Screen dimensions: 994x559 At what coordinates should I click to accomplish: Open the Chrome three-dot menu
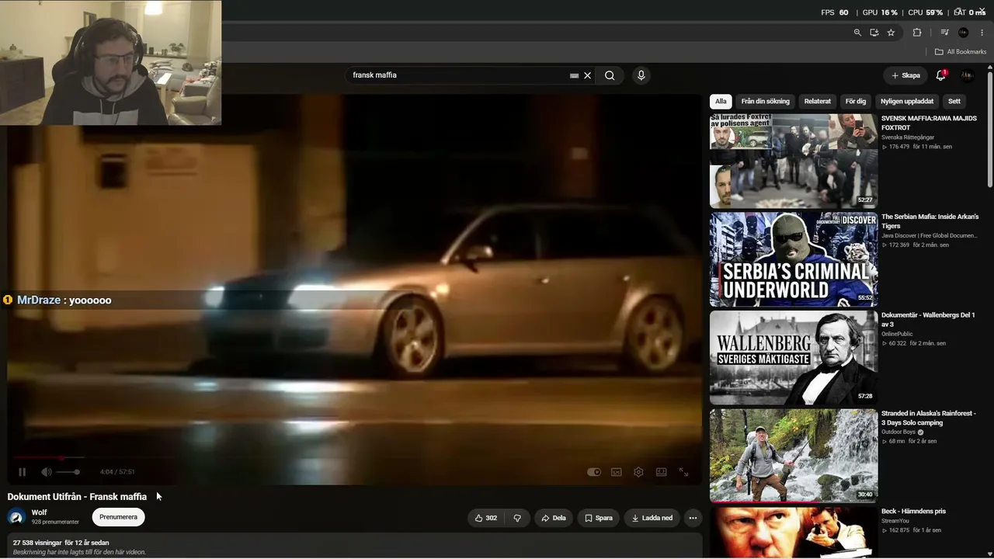coord(982,33)
